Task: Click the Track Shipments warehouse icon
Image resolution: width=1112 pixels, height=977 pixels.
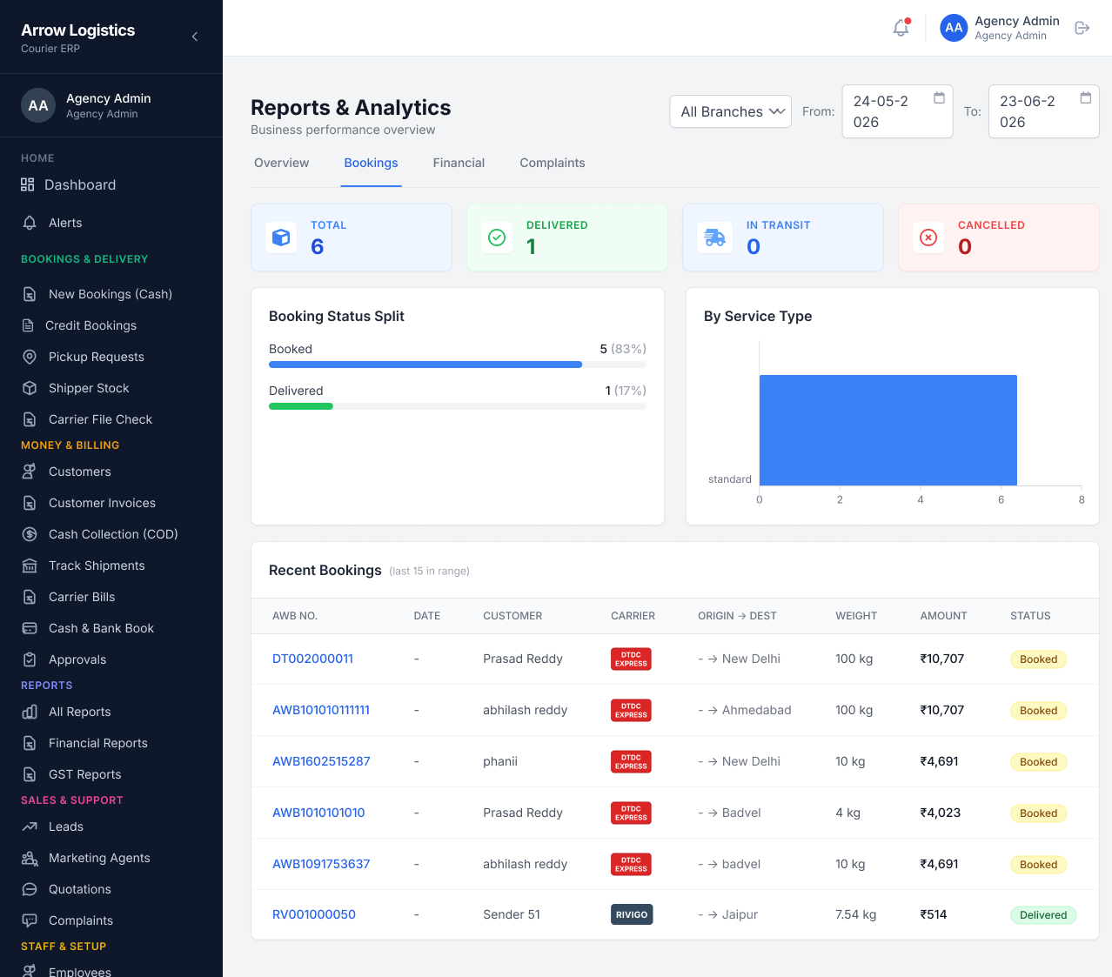Action: pyautogui.click(x=30, y=565)
